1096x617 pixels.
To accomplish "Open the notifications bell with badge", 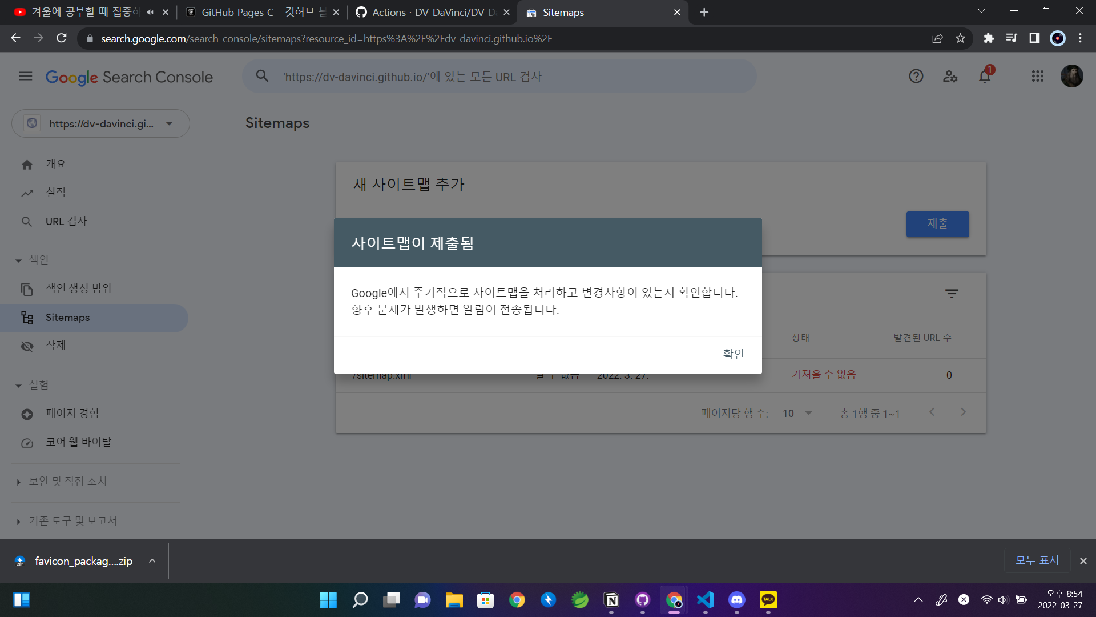I will 984,76.
